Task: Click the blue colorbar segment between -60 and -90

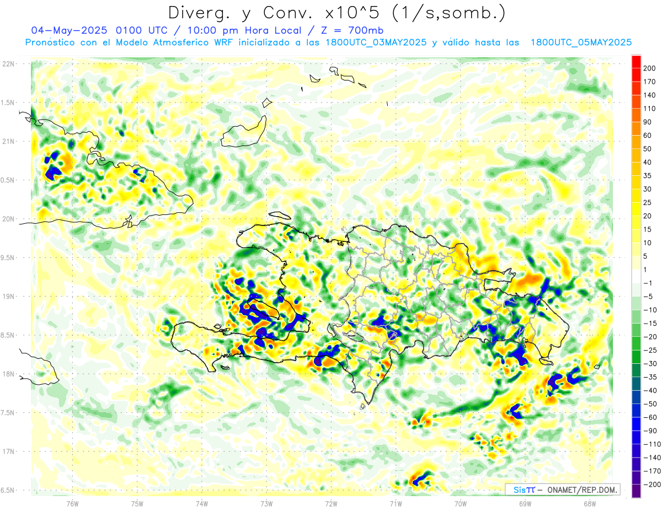Action: (636, 424)
